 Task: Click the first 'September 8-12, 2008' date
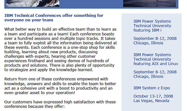click(x=155, y=38)
